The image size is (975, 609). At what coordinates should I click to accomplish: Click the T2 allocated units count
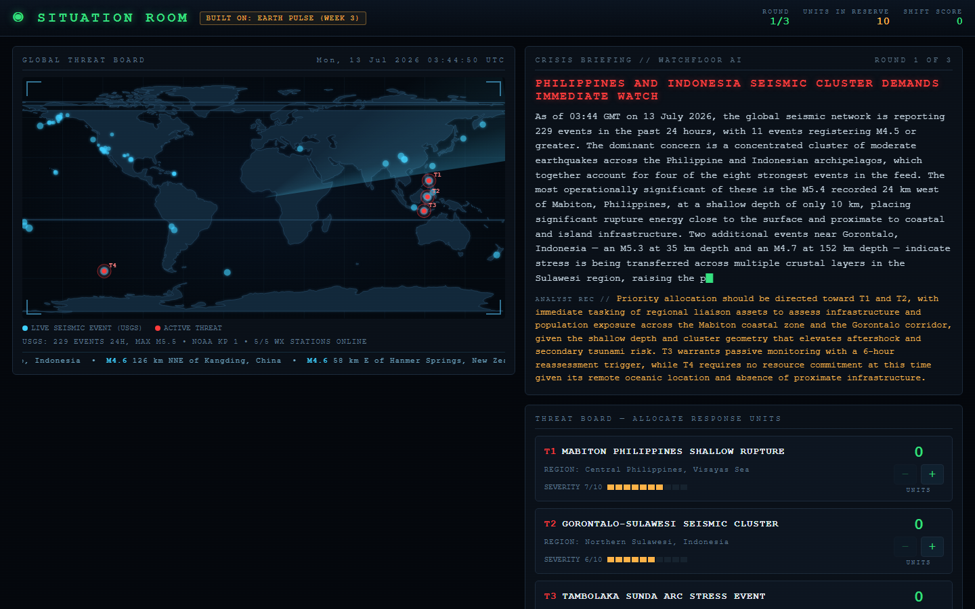tap(919, 524)
